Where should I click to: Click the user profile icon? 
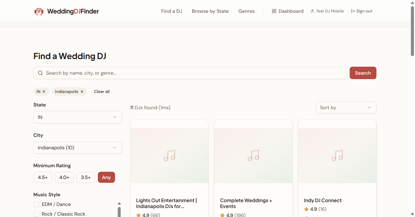coord(312,11)
